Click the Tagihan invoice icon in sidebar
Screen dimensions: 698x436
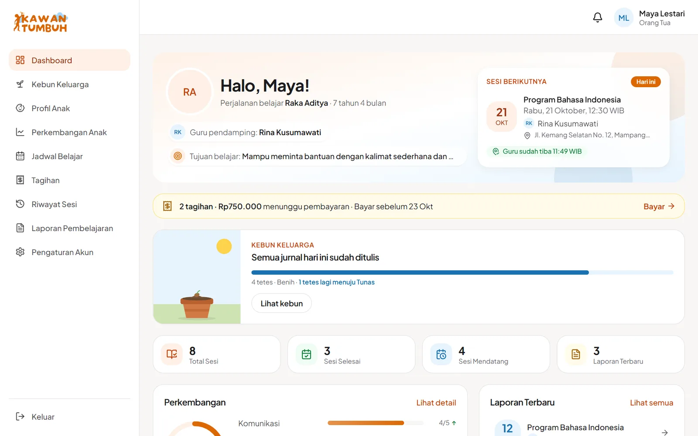click(x=20, y=180)
